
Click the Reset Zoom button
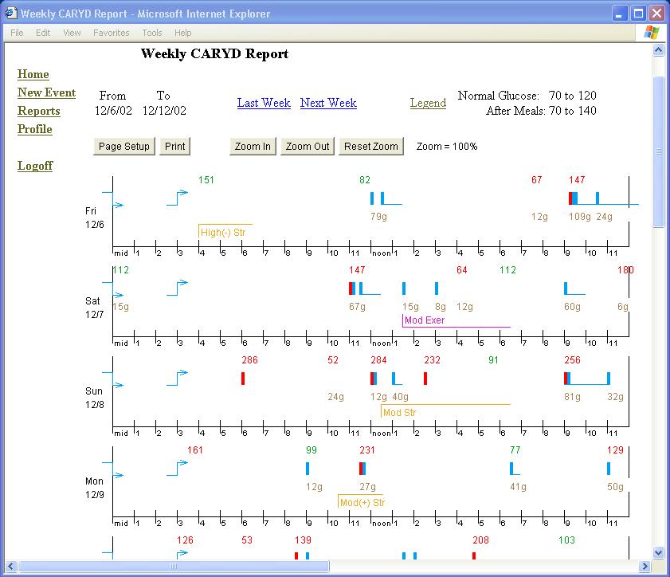click(371, 146)
